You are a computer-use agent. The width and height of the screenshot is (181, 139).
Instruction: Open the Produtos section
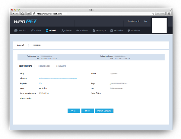click(82, 30)
